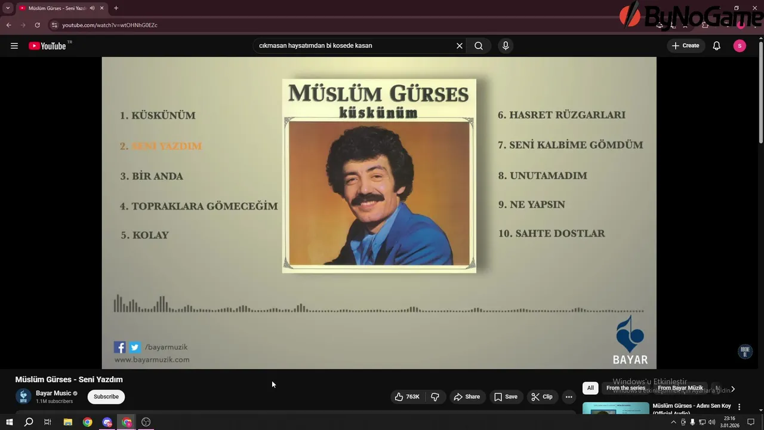
Task: Launch File Explorer from the taskbar
Action: click(67, 422)
